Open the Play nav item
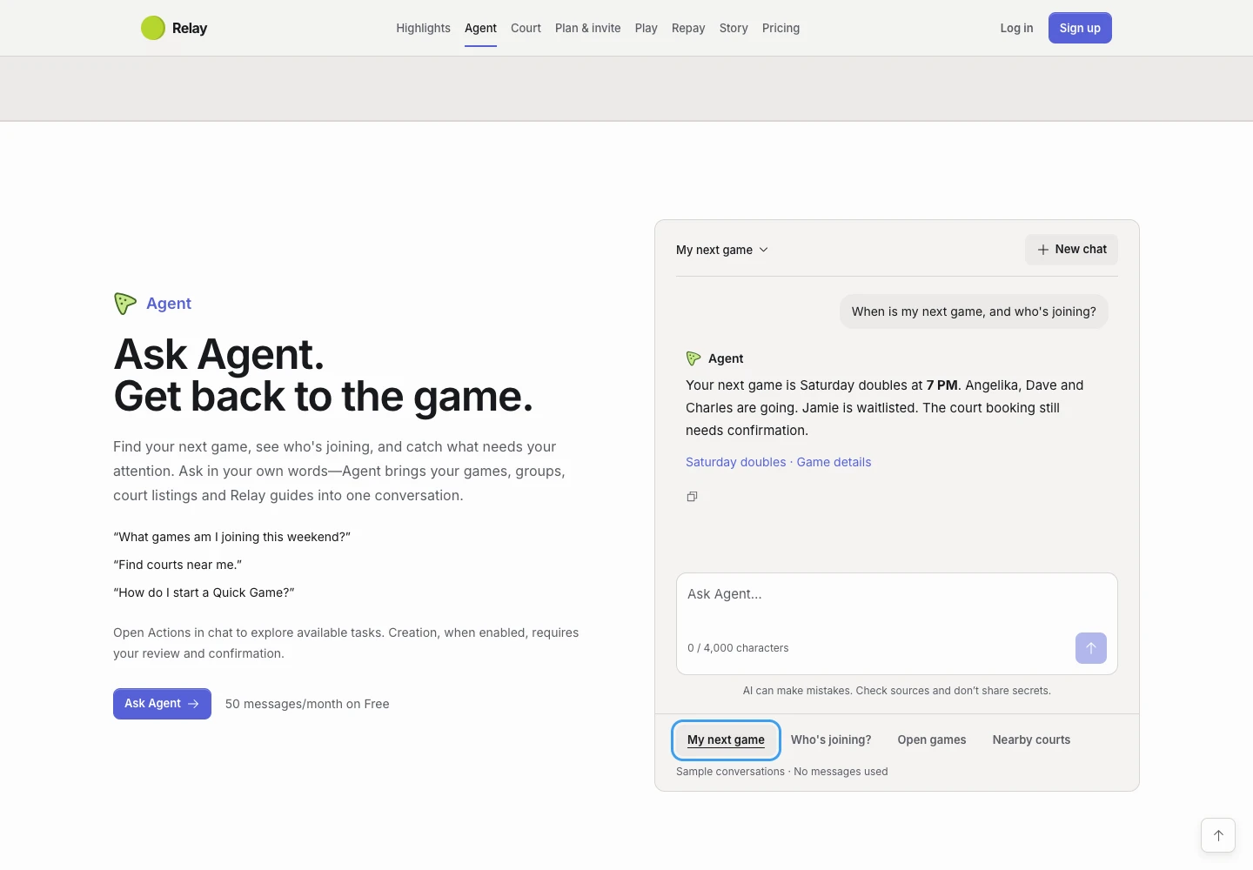The image size is (1253, 870). (x=647, y=28)
